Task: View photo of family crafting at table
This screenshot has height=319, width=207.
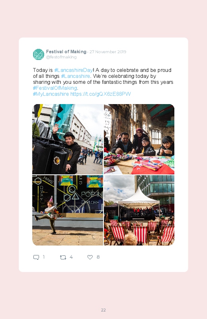Action: (139, 139)
